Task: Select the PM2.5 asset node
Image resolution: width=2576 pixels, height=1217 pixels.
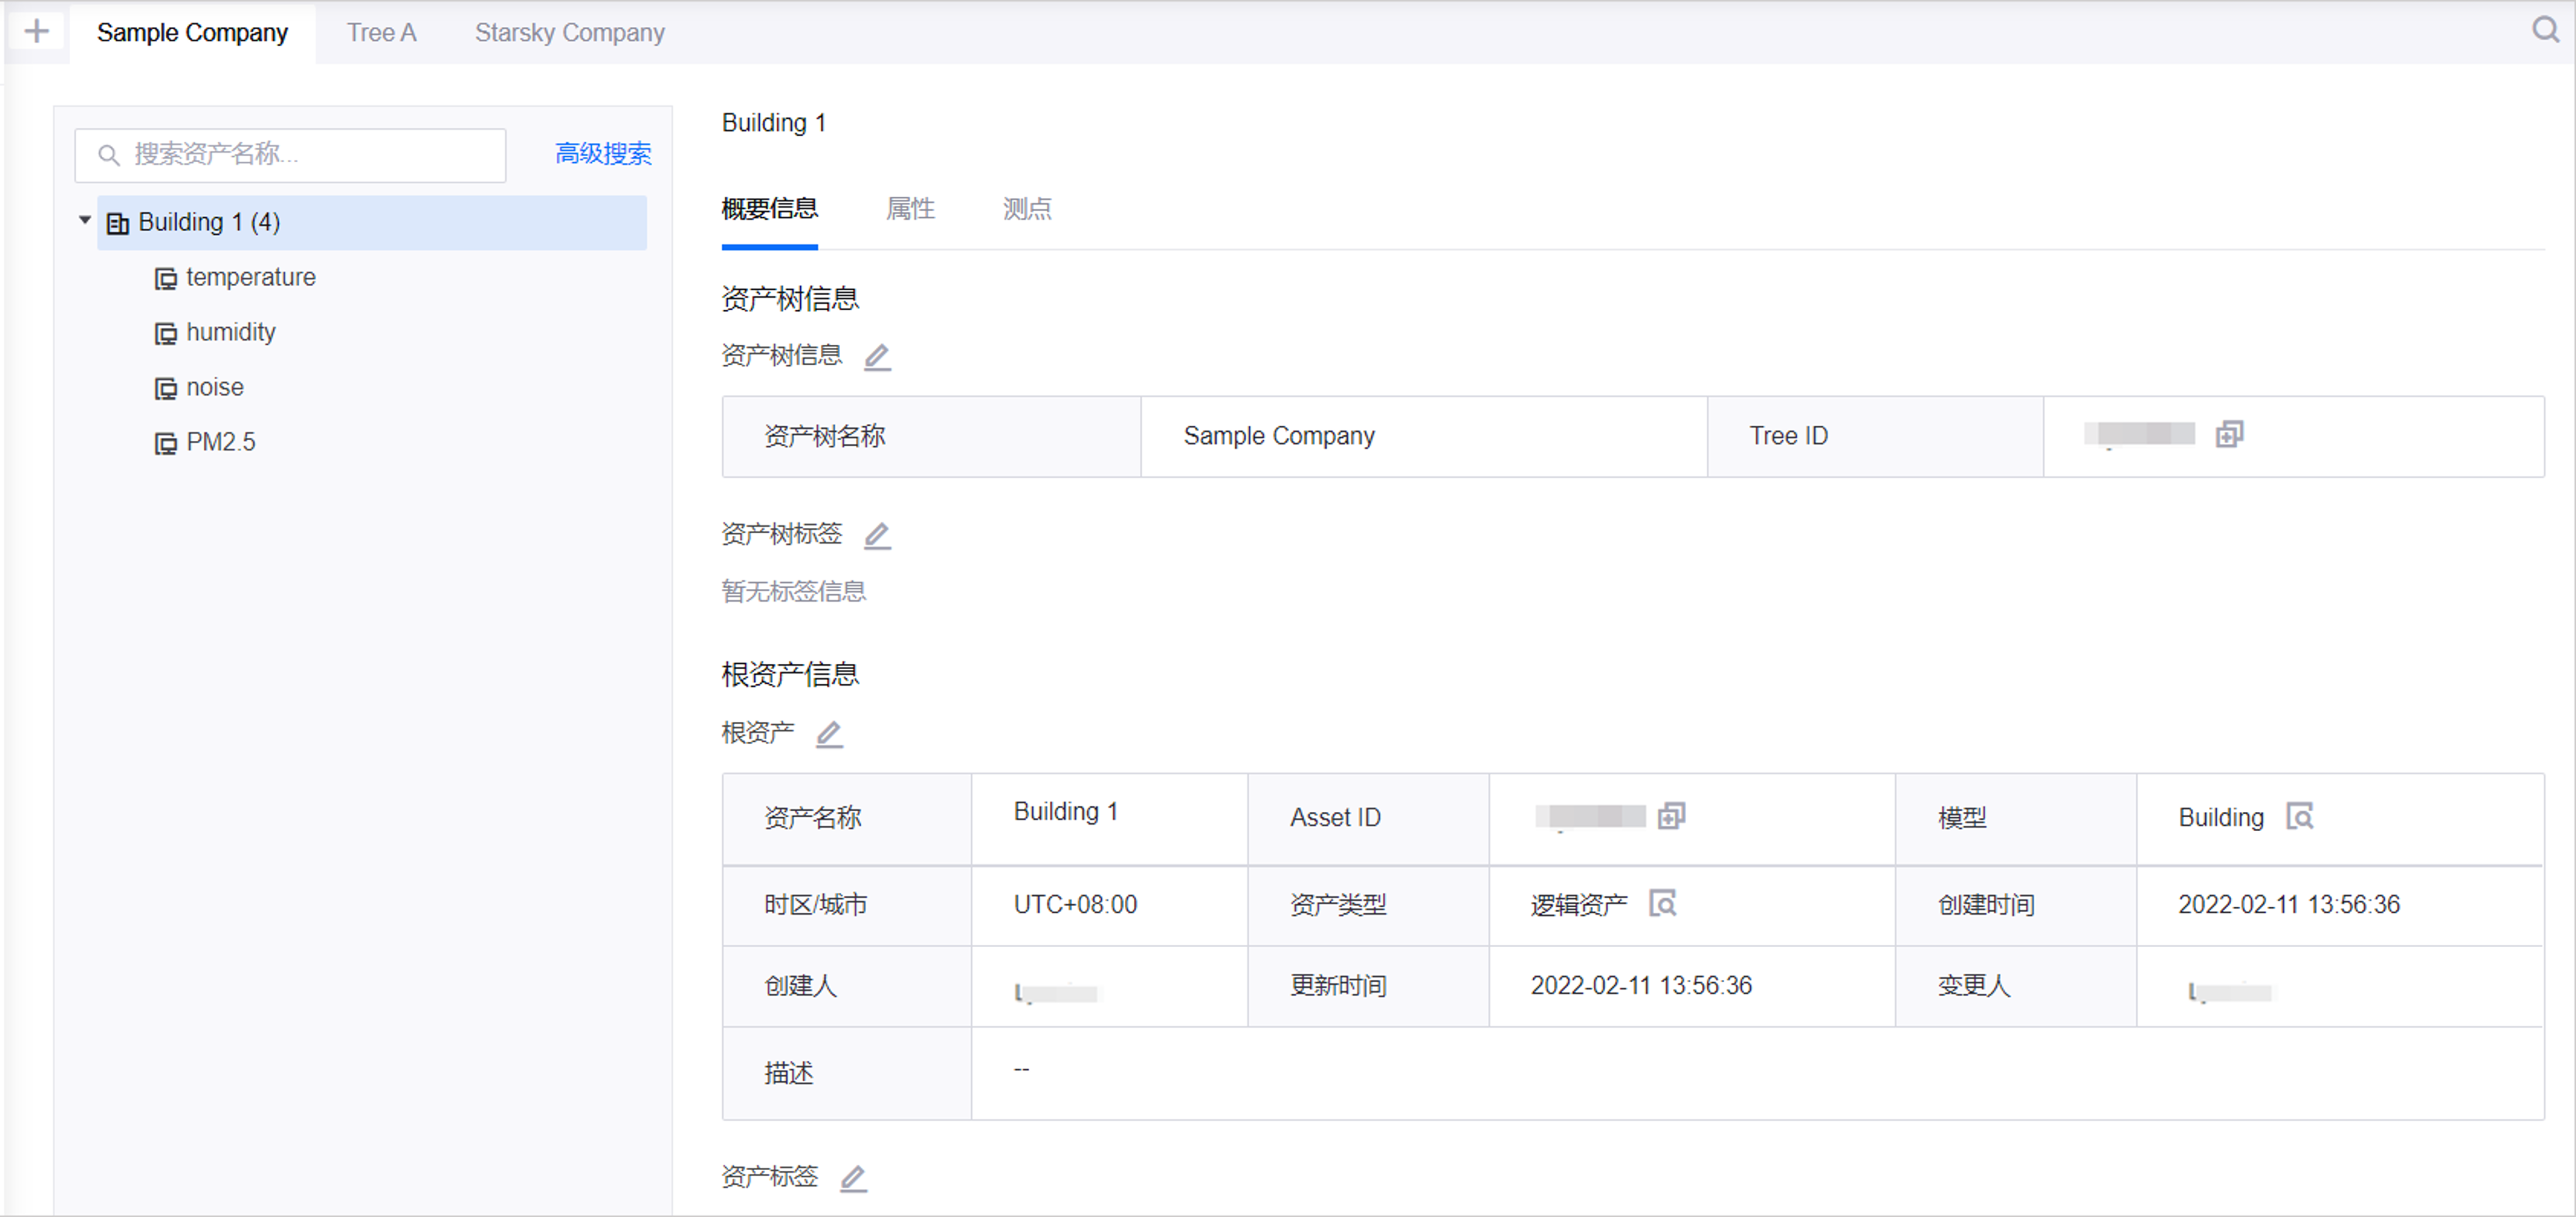Action: (x=220, y=442)
